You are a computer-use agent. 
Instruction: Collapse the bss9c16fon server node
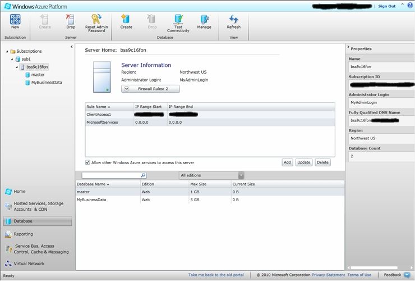(x=17, y=67)
